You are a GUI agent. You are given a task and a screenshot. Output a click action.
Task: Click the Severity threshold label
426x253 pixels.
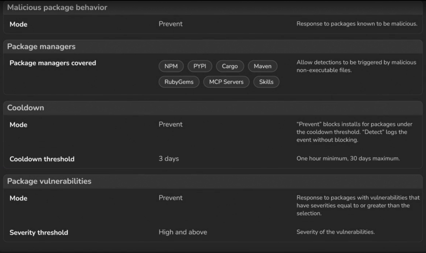(x=39, y=233)
